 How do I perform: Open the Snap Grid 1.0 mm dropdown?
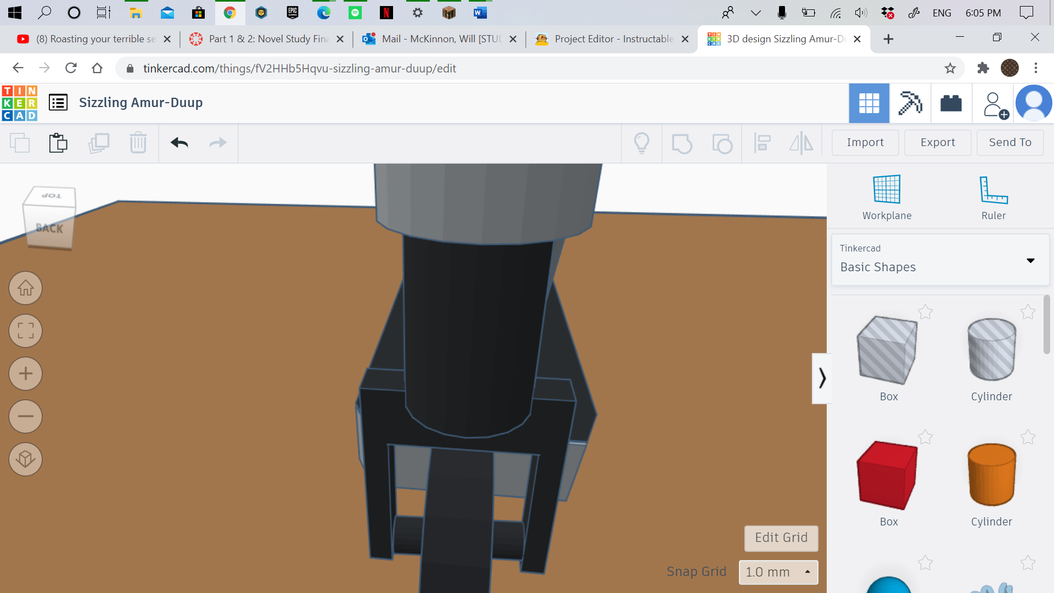[778, 572]
